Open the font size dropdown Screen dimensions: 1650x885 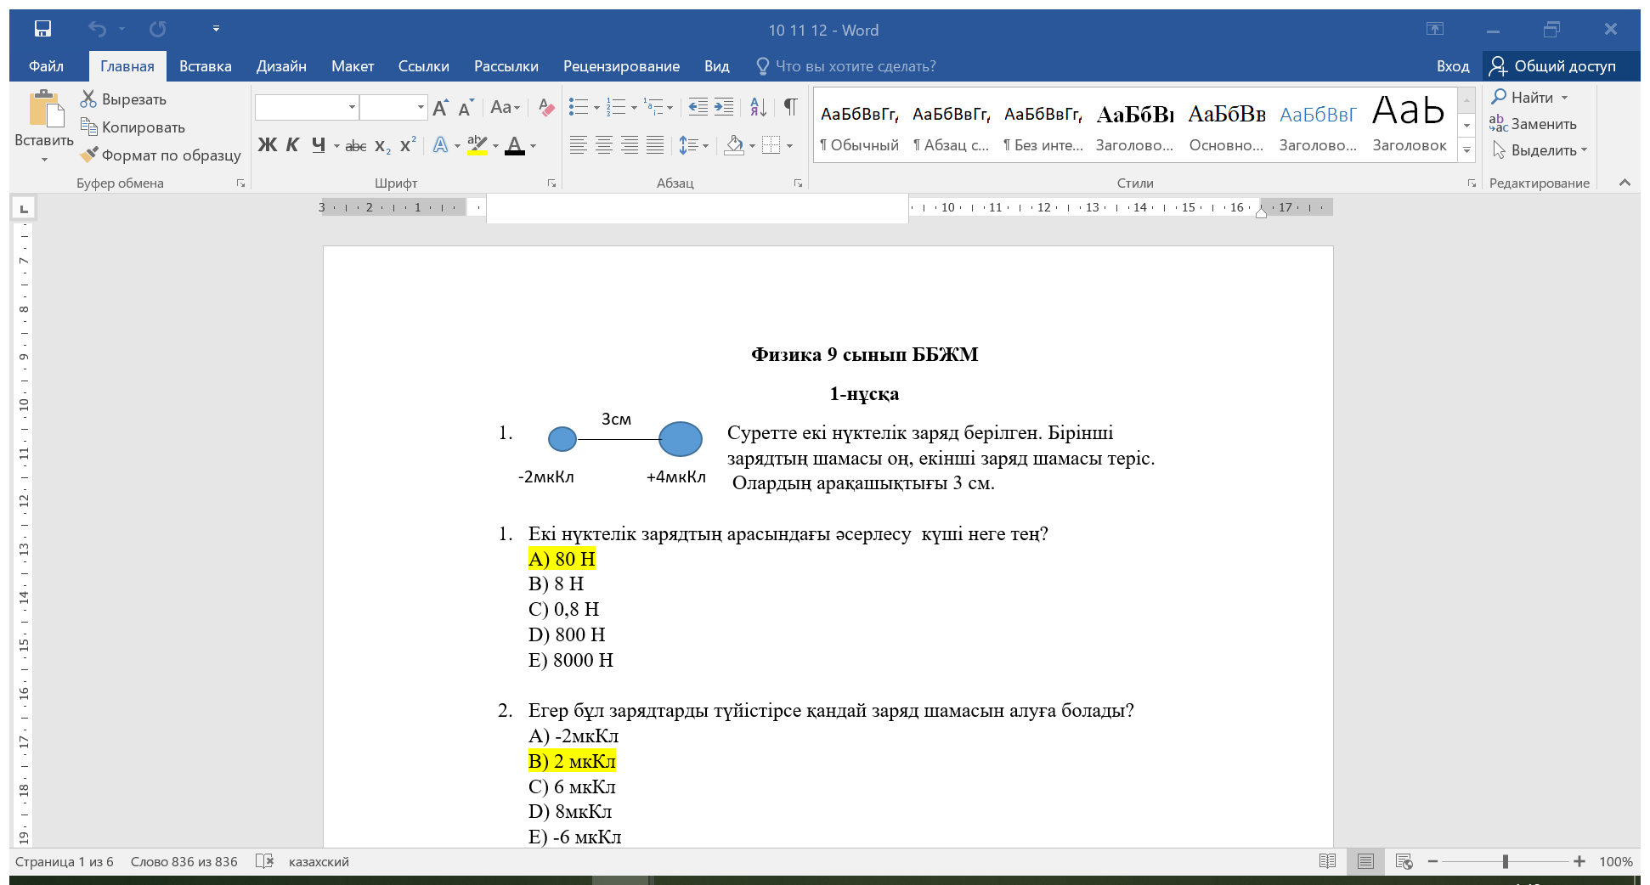(x=421, y=108)
